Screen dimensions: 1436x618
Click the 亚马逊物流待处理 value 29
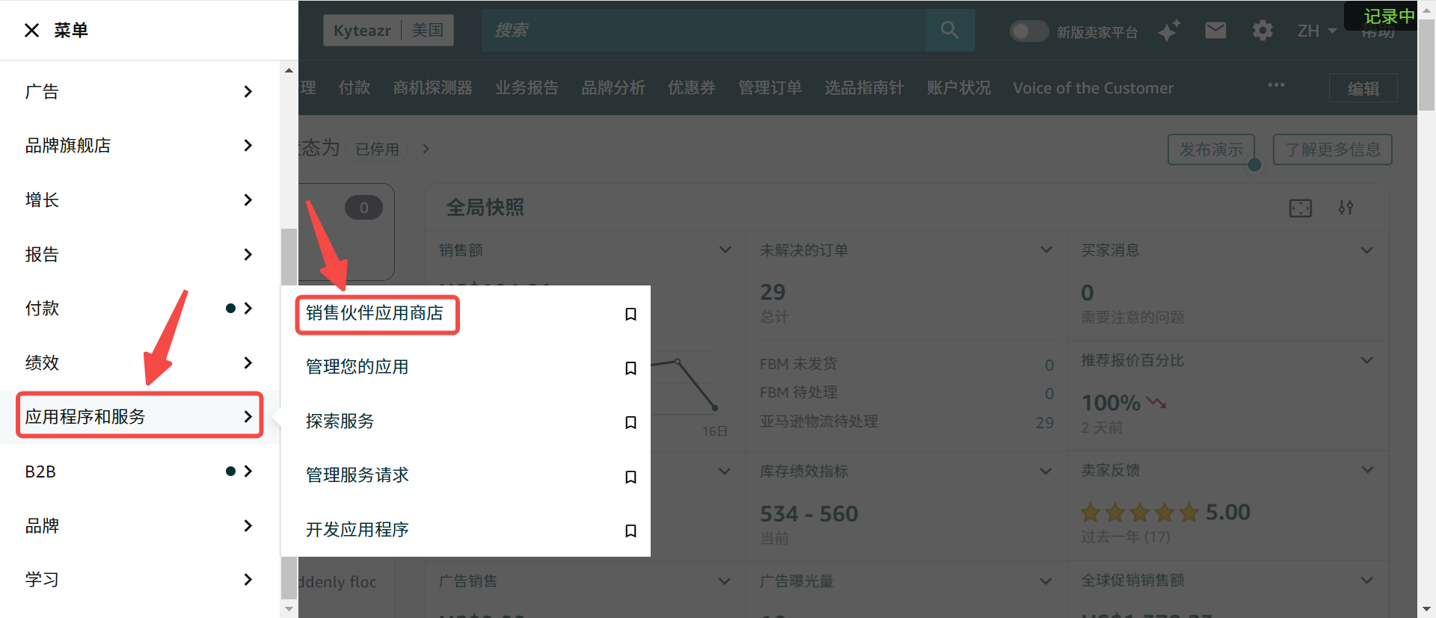pyautogui.click(x=1045, y=423)
